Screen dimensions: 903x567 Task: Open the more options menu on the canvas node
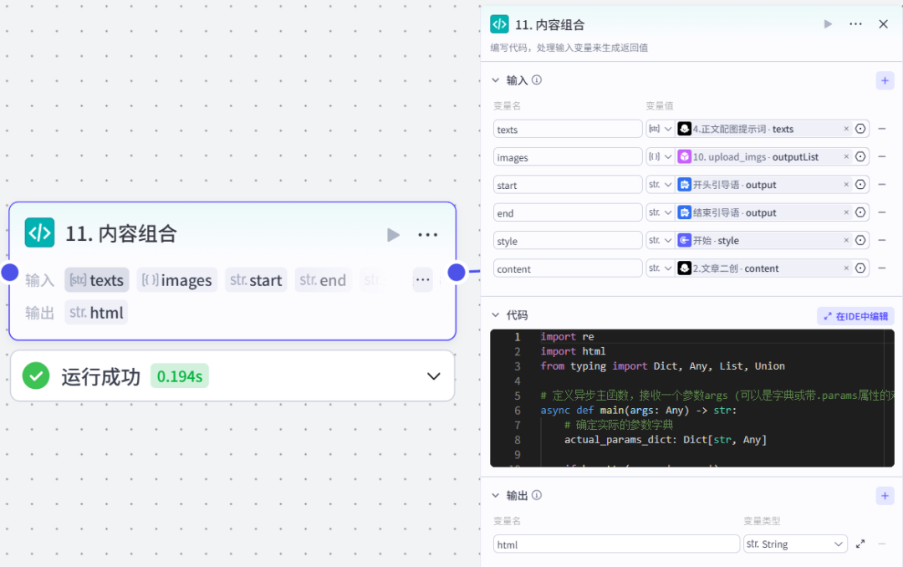pos(427,235)
